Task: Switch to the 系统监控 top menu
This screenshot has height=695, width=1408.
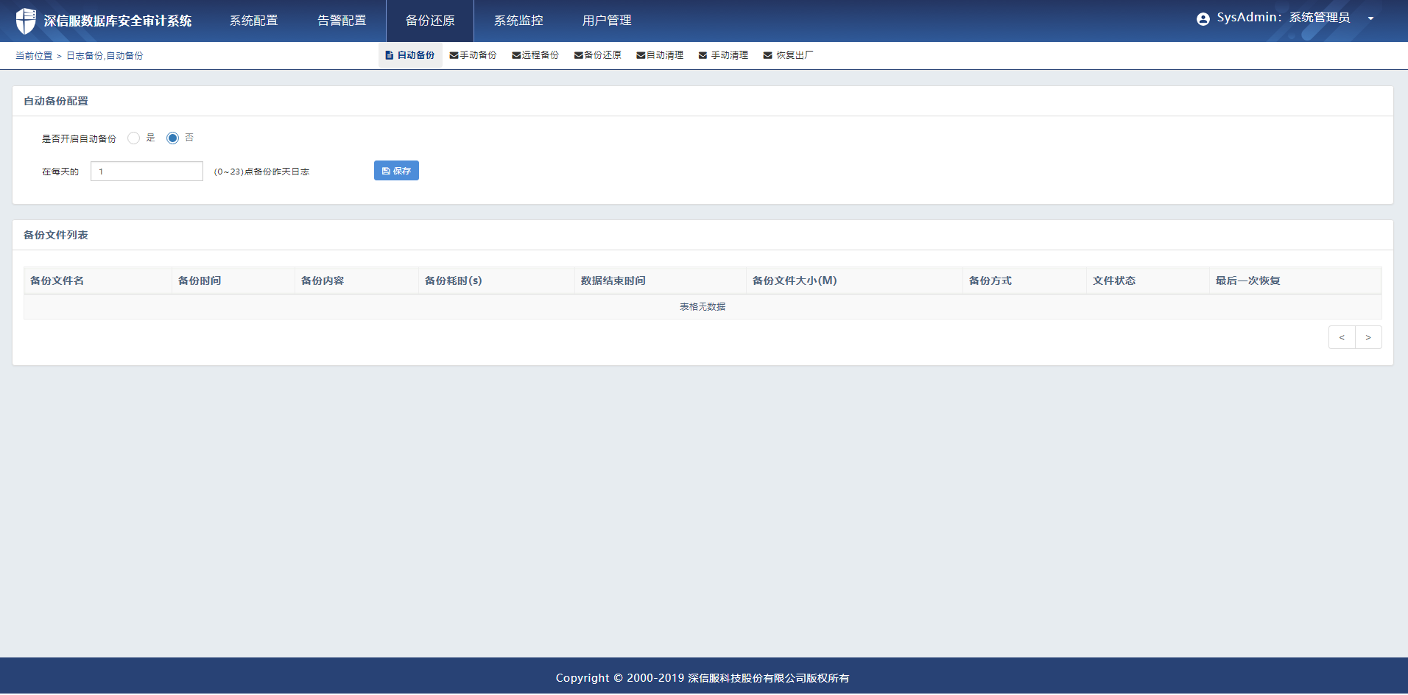Action: coord(518,21)
